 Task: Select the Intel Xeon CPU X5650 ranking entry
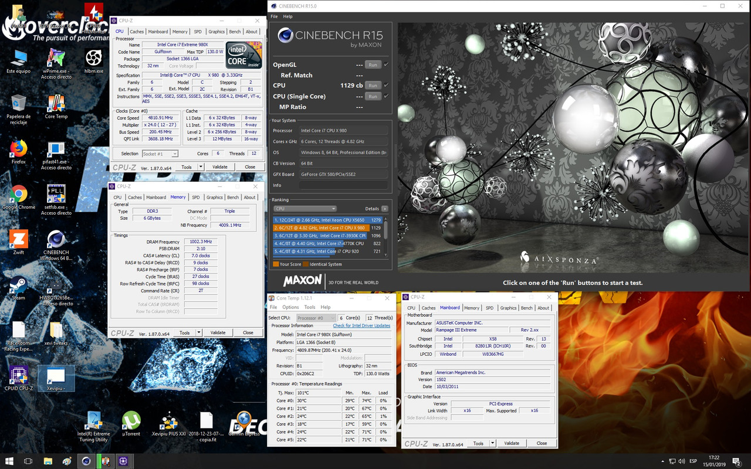click(327, 220)
